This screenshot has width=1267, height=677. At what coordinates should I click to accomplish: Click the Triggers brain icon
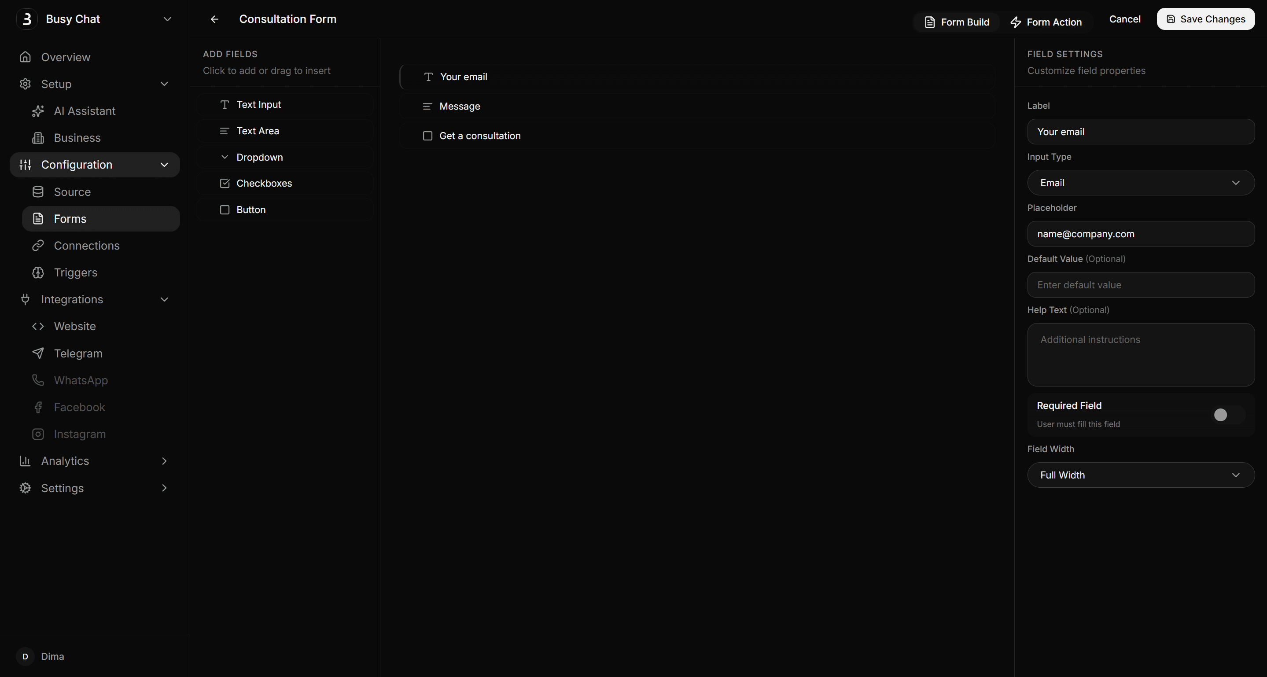pos(38,272)
